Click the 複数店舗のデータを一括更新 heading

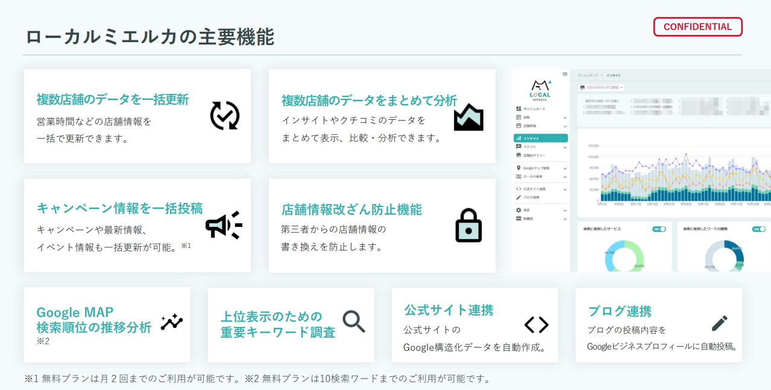[x=113, y=99]
